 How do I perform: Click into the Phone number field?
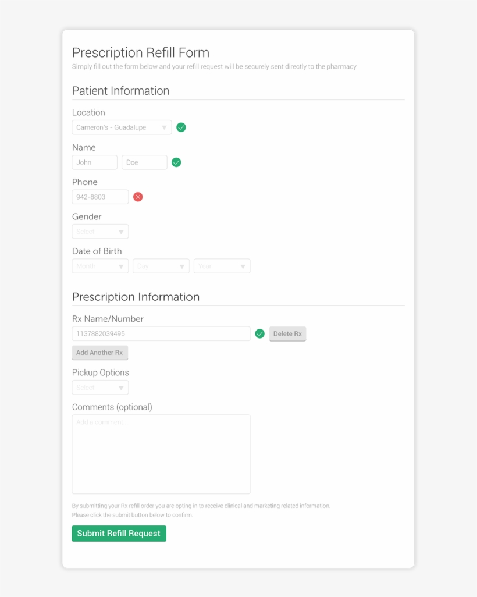pyautogui.click(x=100, y=197)
